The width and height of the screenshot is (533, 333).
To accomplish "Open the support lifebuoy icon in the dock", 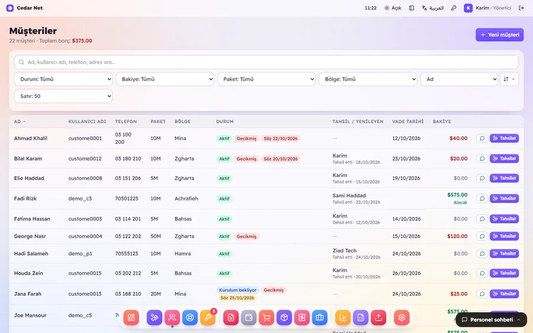I will tap(190, 318).
